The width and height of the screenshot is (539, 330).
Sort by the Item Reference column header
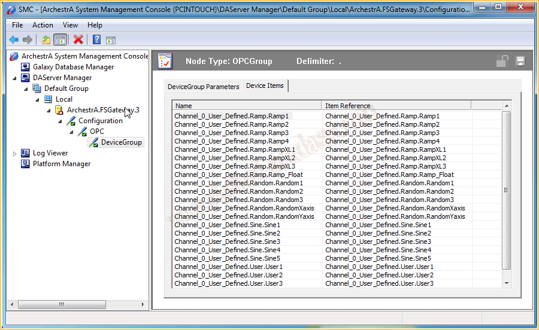396,106
